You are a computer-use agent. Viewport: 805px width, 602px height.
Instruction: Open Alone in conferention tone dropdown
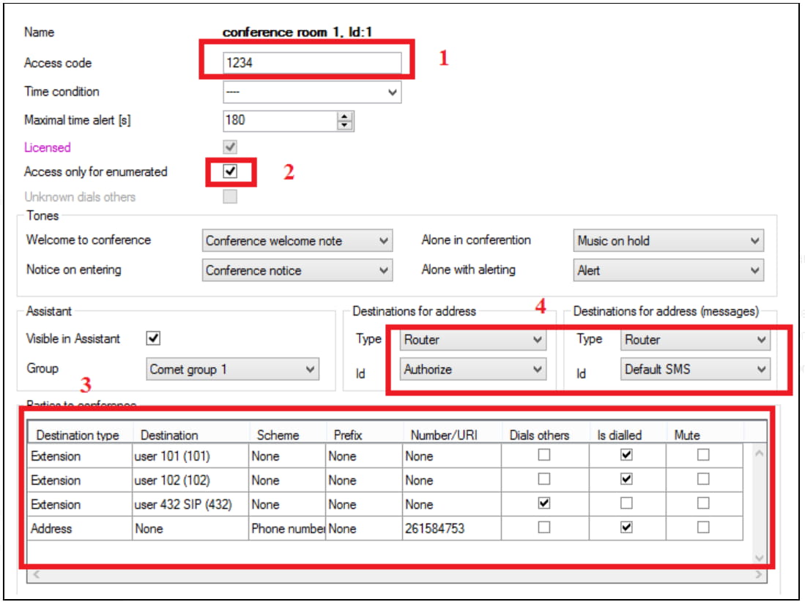pyautogui.click(x=668, y=241)
